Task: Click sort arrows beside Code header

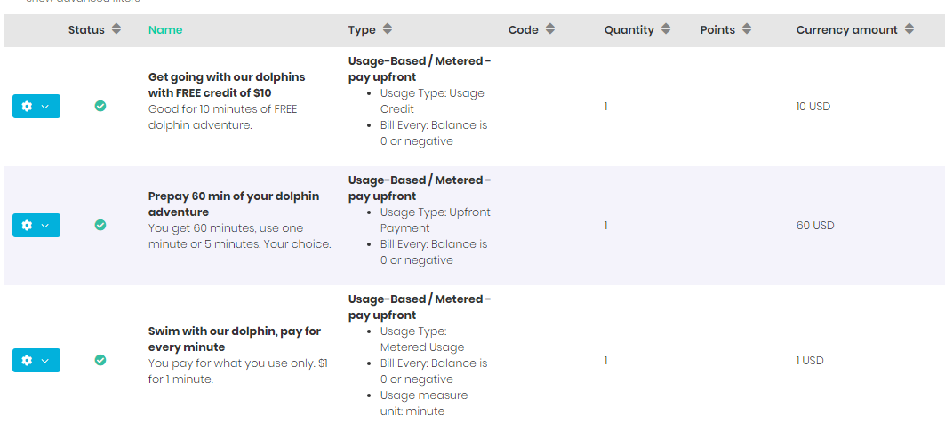Action: tap(550, 29)
